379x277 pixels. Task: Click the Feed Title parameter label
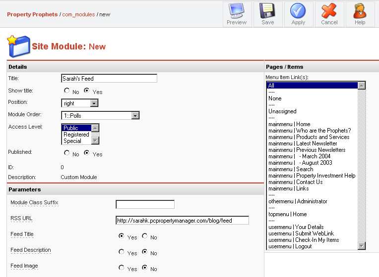click(x=22, y=234)
